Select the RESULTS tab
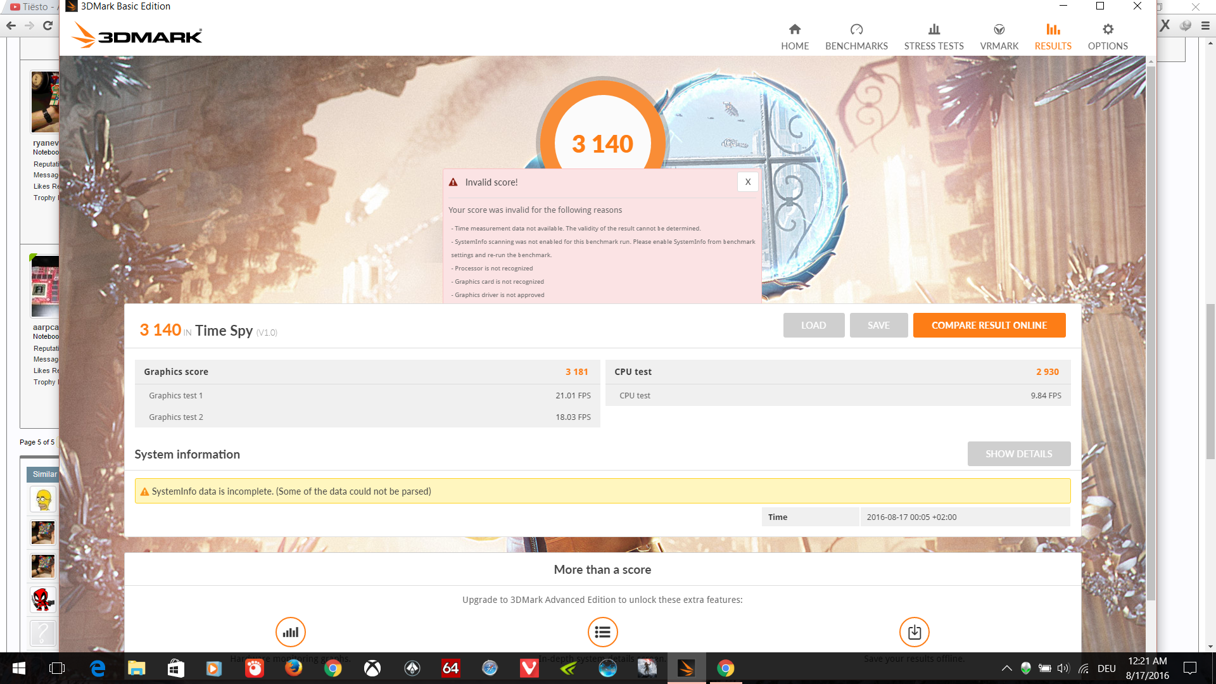 click(x=1053, y=37)
